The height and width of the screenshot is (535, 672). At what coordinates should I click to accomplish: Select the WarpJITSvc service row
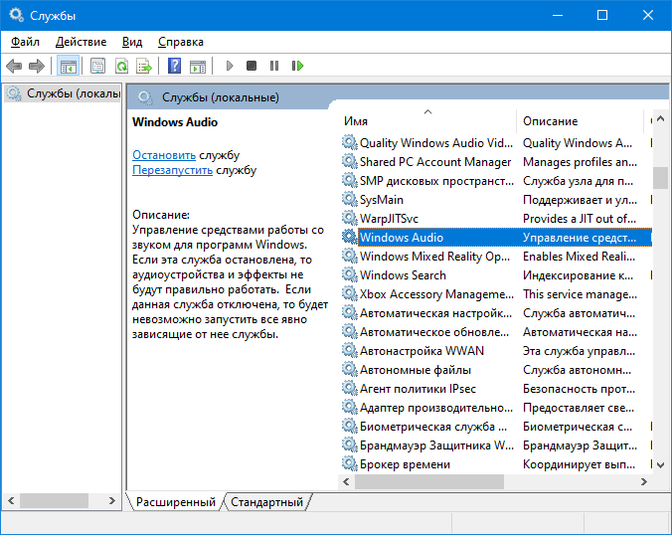coord(496,219)
